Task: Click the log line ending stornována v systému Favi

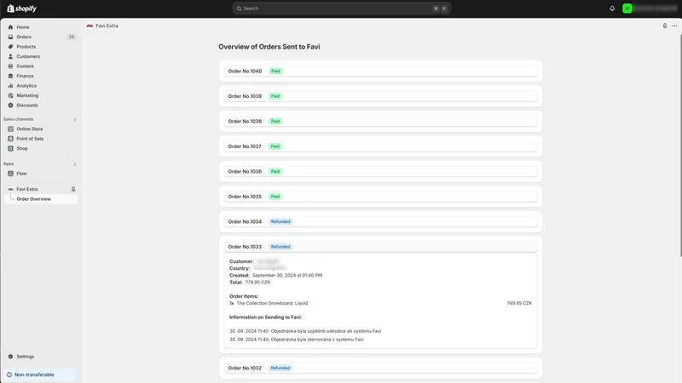Action: point(297,340)
